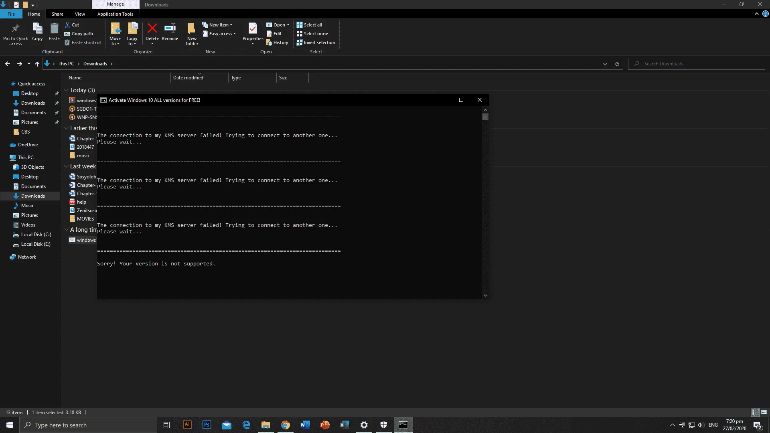
Task: Click This PC in the address breadcrumb
Action: pos(66,64)
